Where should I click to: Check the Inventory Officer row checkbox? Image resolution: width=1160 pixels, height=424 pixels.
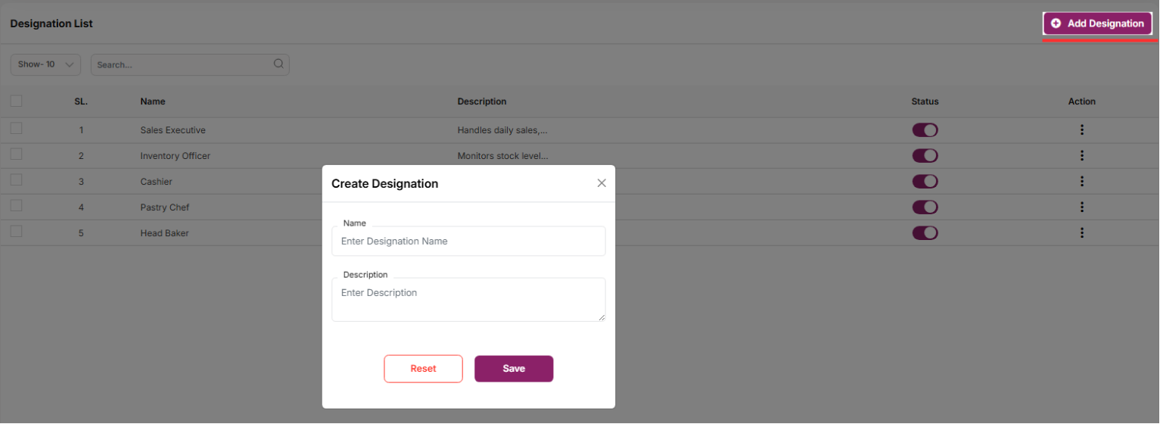[16, 154]
